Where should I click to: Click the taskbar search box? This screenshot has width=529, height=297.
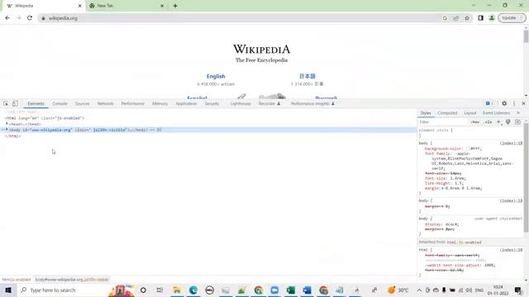[63, 290]
